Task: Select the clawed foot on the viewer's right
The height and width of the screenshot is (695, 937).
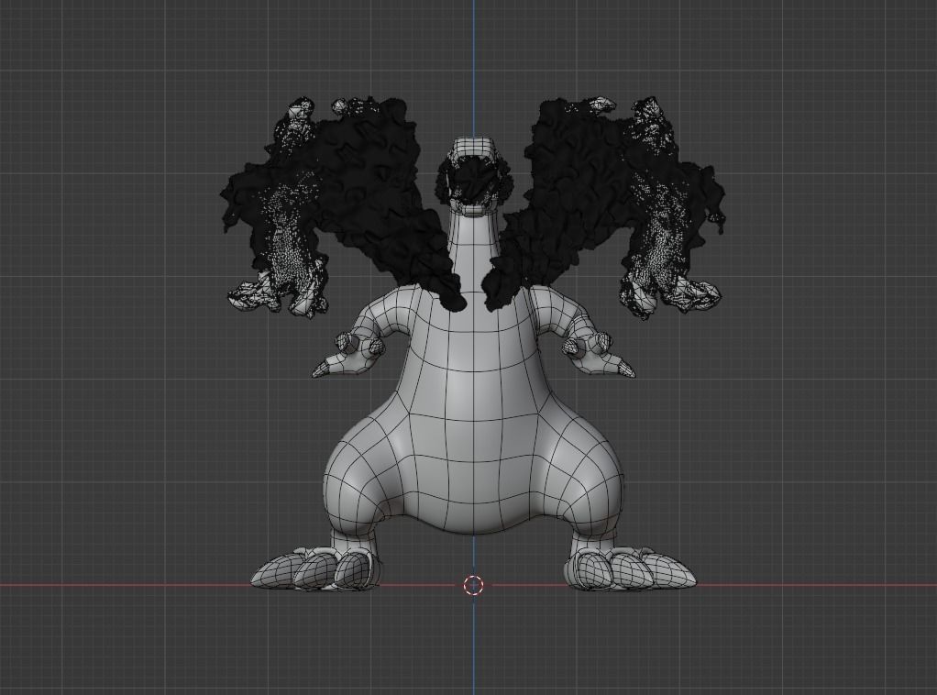Action: coord(631,568)
